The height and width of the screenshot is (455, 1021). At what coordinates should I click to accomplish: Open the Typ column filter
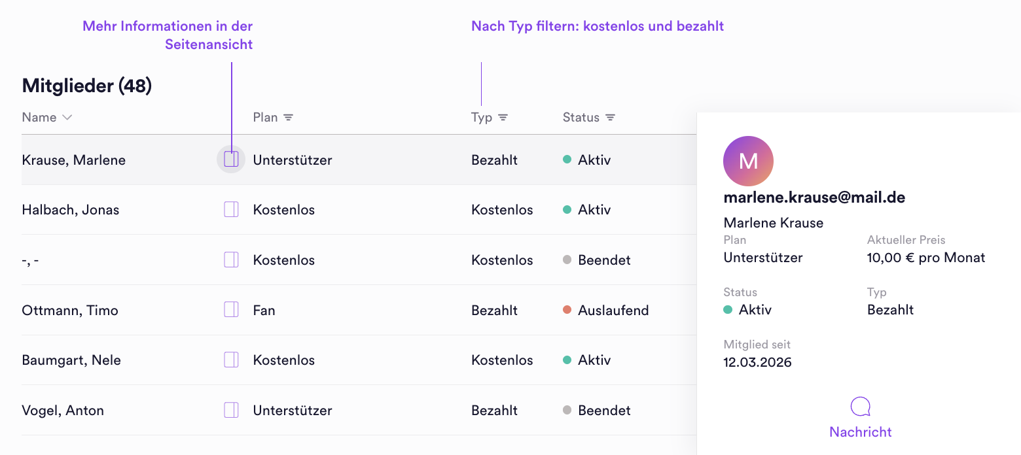[503, 118]
